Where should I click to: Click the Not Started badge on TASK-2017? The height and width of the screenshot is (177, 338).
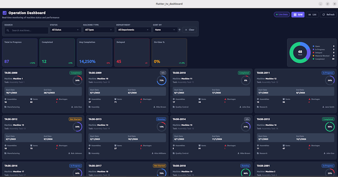click(159, 166)
